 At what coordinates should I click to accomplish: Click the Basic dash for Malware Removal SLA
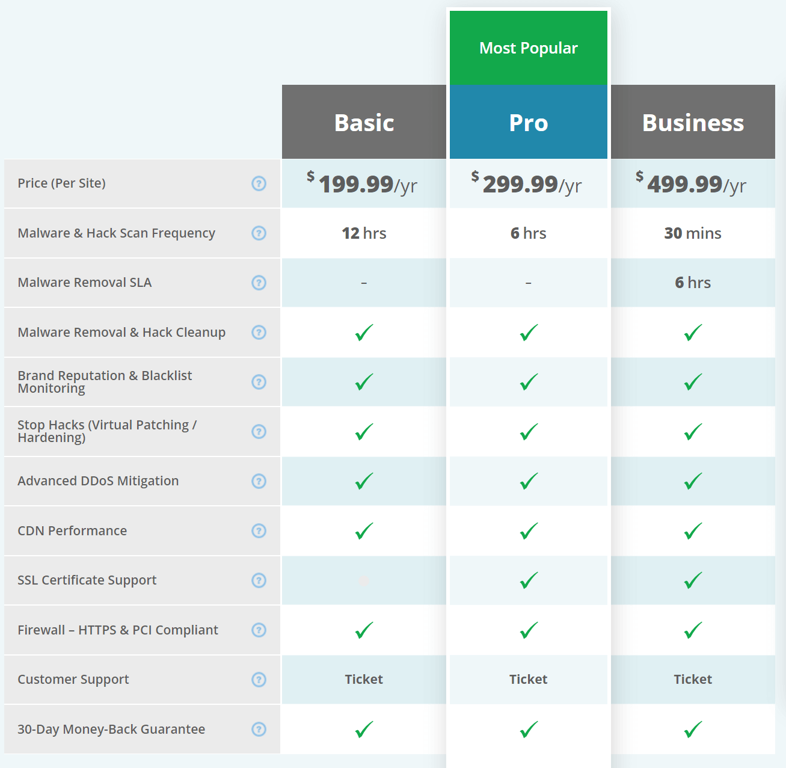pyautogui.click(x=364, y=283)
